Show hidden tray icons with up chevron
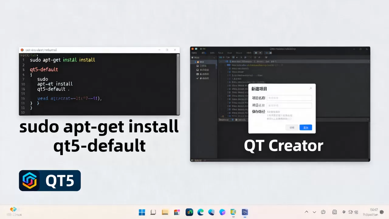 click(x=306, y=212)
